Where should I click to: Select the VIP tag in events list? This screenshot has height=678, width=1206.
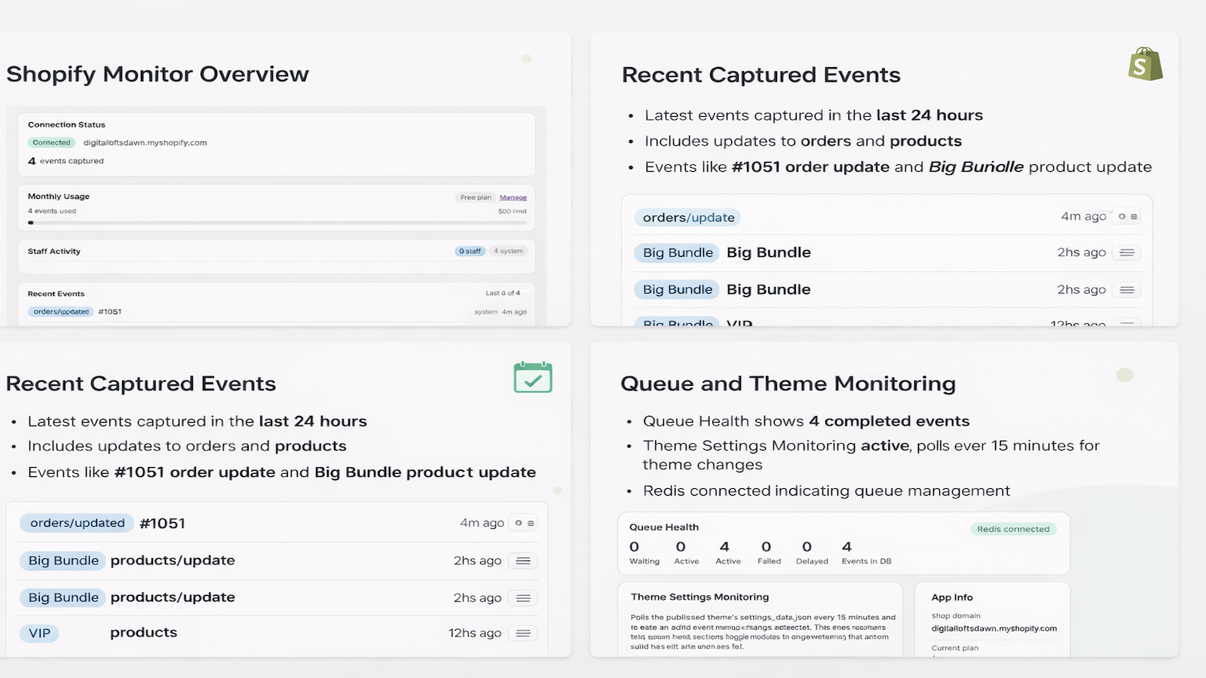(x=40, y=634)
